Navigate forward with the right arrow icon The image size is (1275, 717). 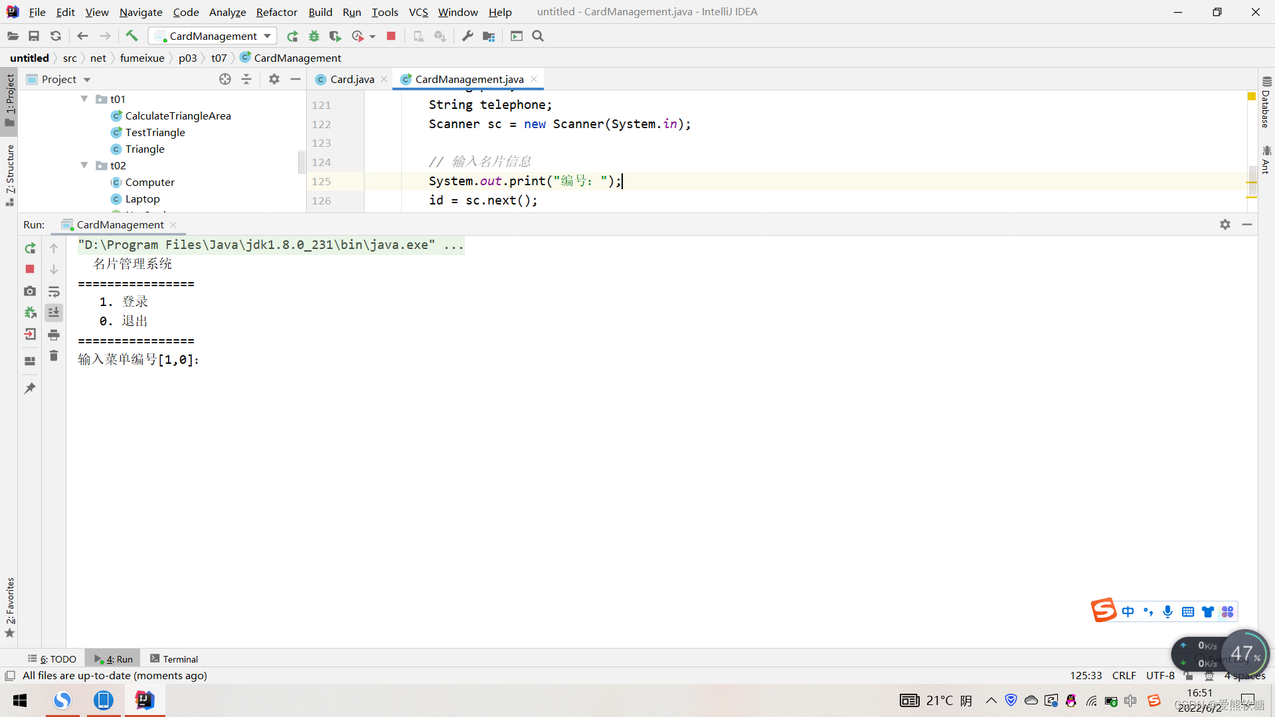coord(105,36)
